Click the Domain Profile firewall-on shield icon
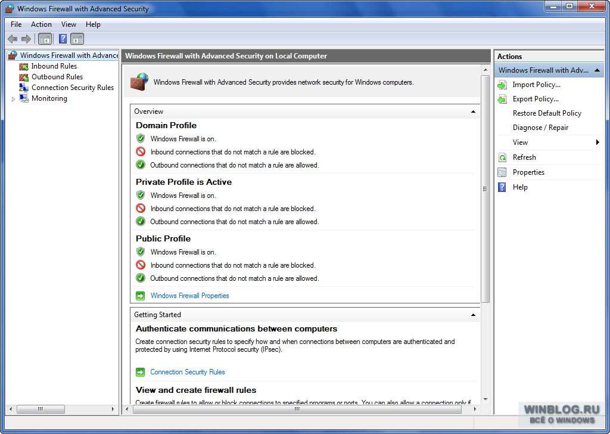 coord(141,138)
